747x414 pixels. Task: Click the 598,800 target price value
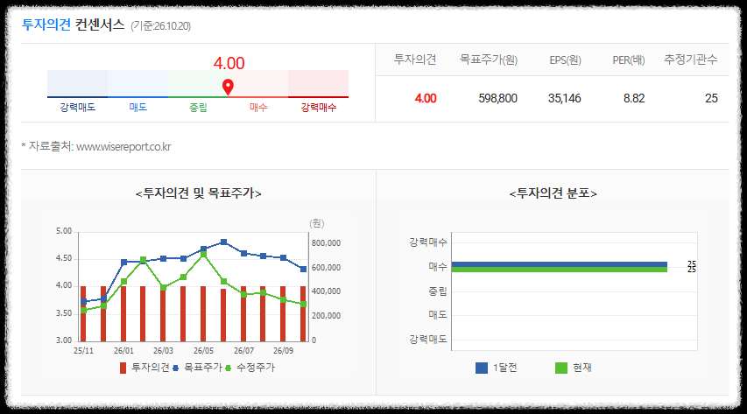coord(497,98)
